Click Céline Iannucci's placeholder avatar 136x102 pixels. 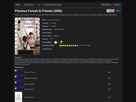(18, 97)
